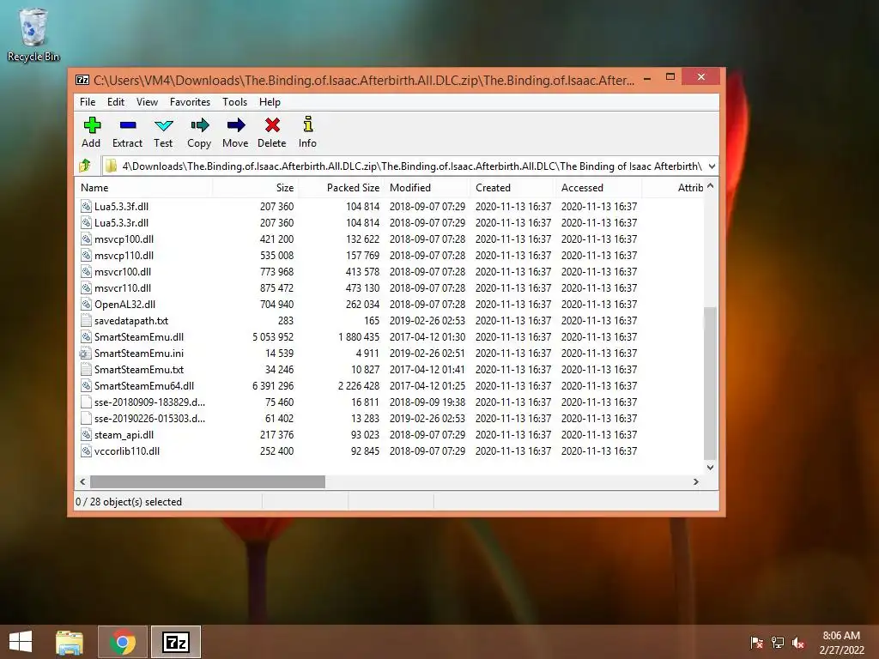Open the Windows Start button
879x659 pixels.
(x=21, y=642)
